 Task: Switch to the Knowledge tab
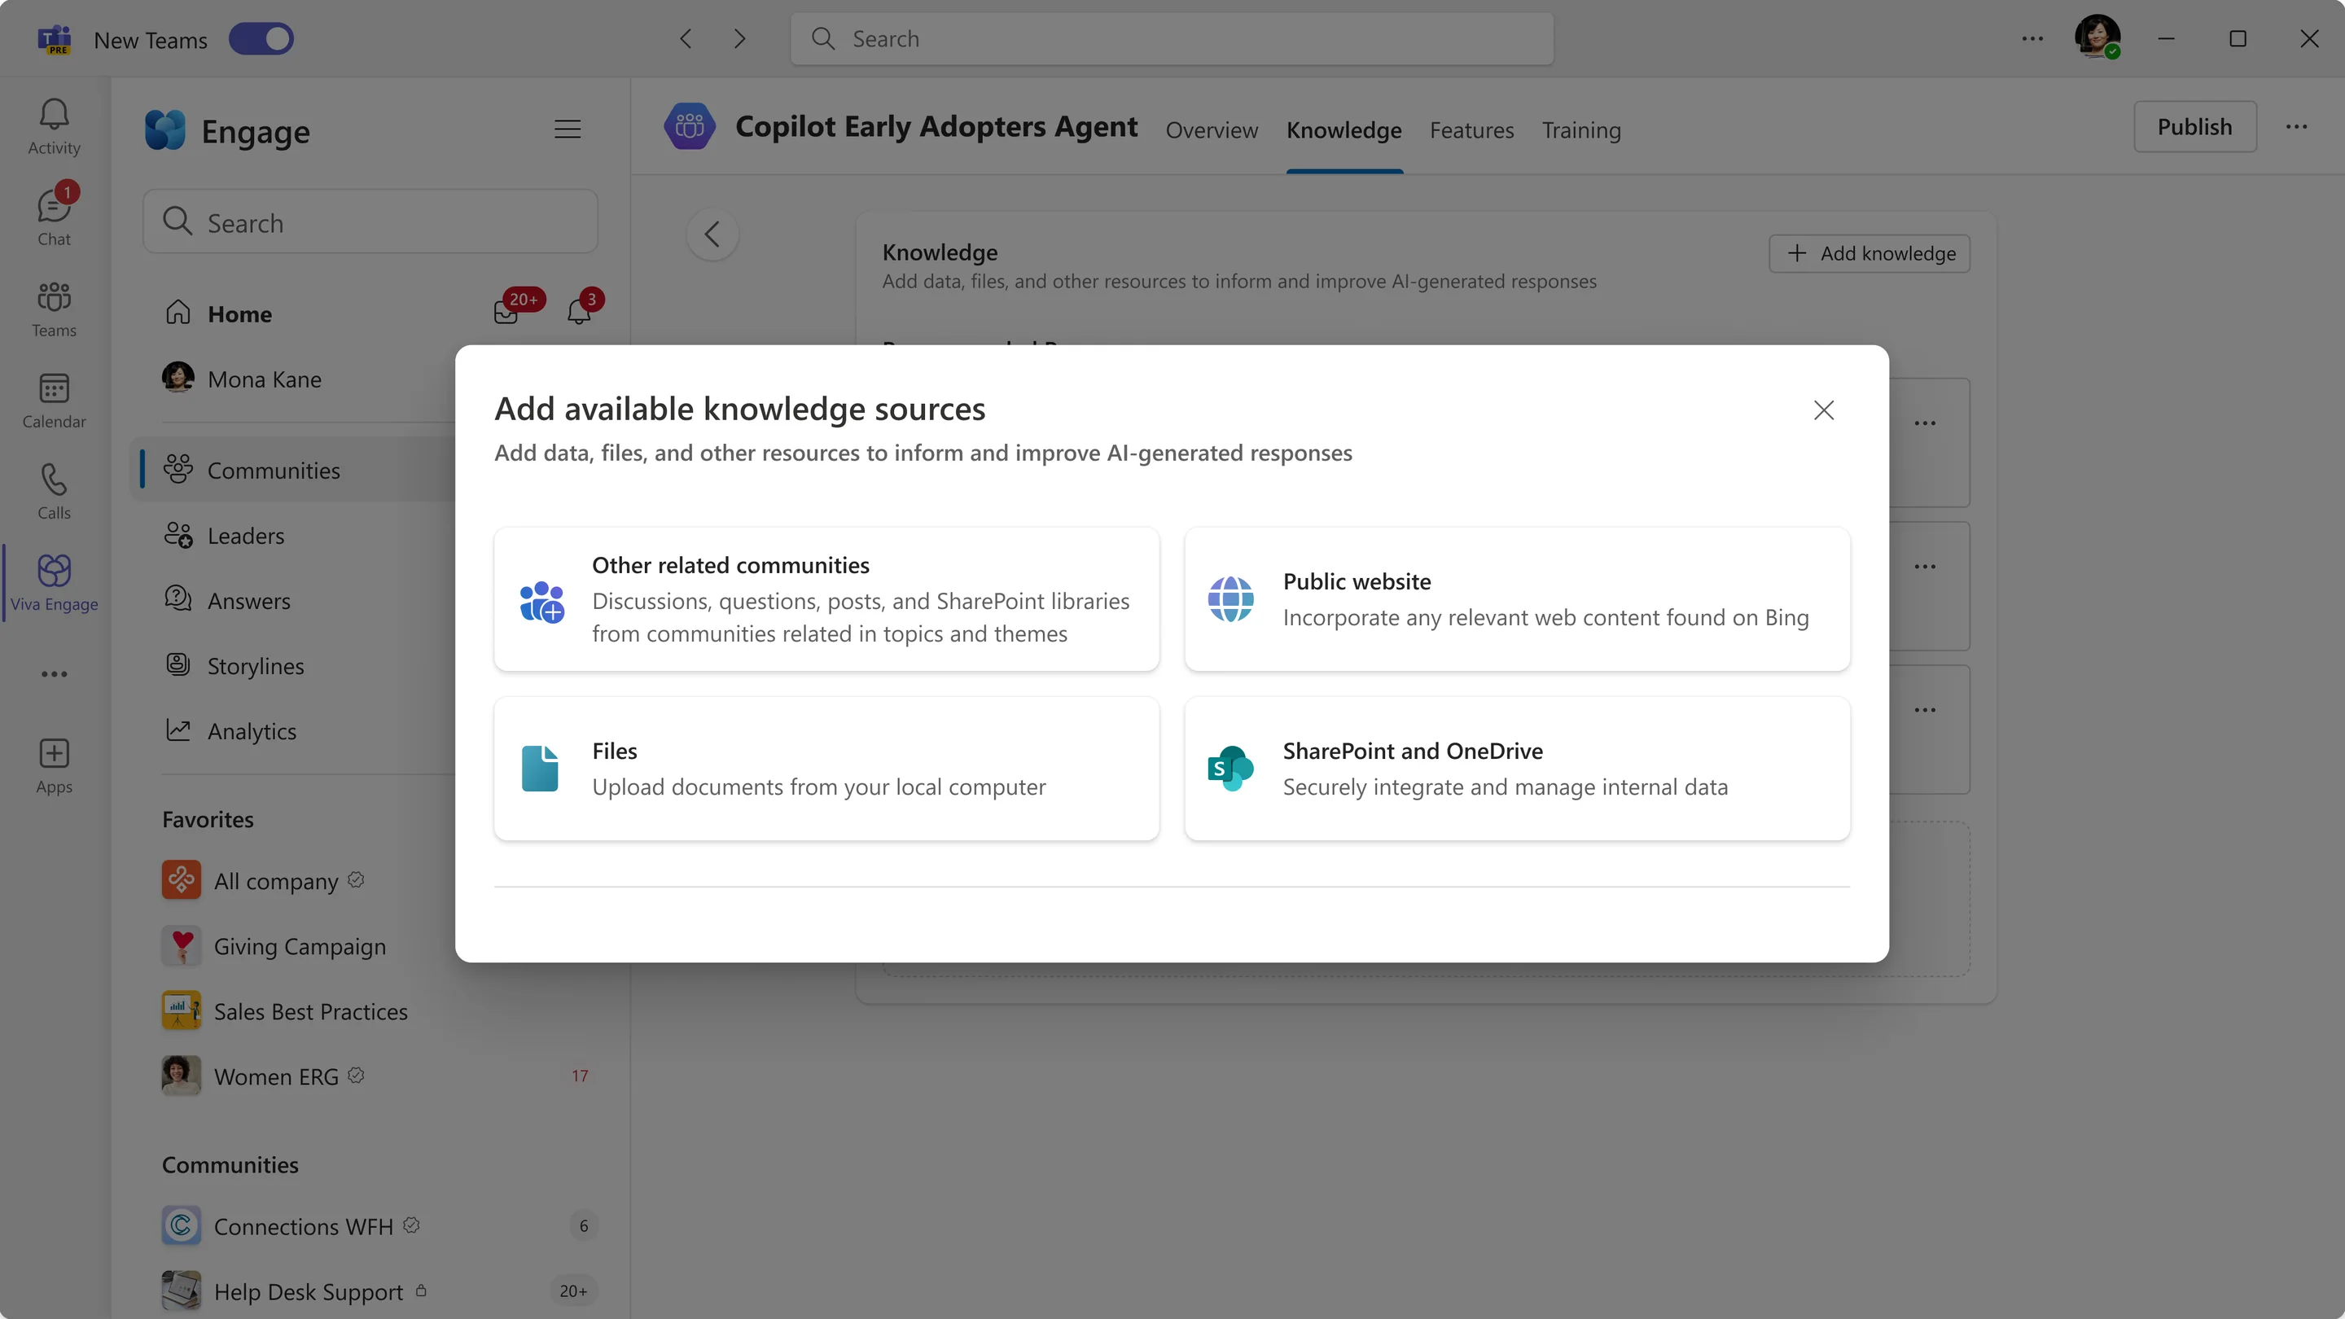[x=1343, y=130]
